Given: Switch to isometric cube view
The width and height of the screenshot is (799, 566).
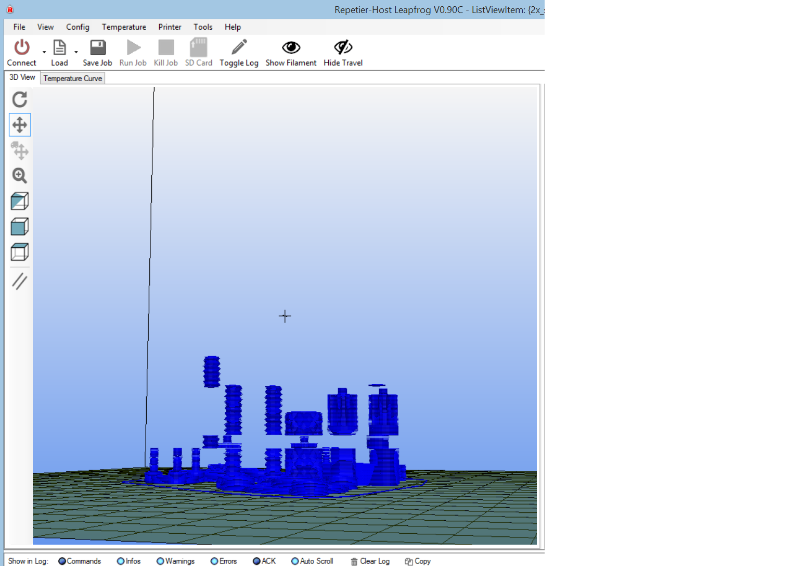Looking at the screenshot, I should (x=20, y=201).
